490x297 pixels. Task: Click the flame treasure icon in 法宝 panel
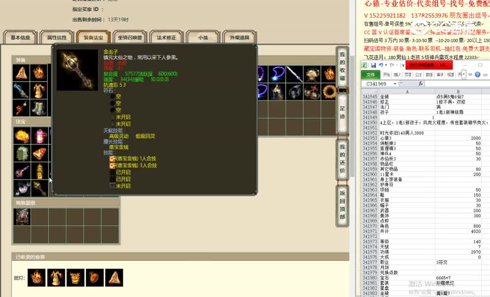(x=22, y=136)
